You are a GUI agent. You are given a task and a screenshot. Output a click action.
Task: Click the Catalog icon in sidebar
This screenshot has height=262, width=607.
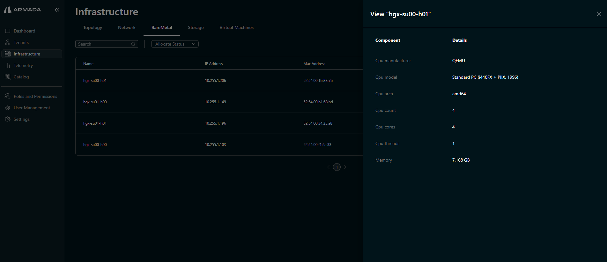click(8, 77)
